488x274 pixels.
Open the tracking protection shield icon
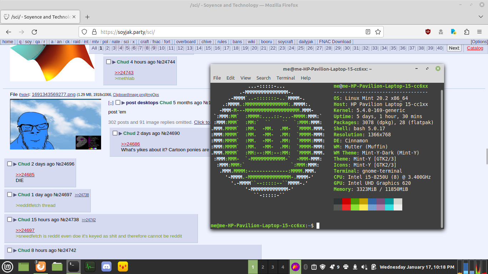[x=84, y=32]
